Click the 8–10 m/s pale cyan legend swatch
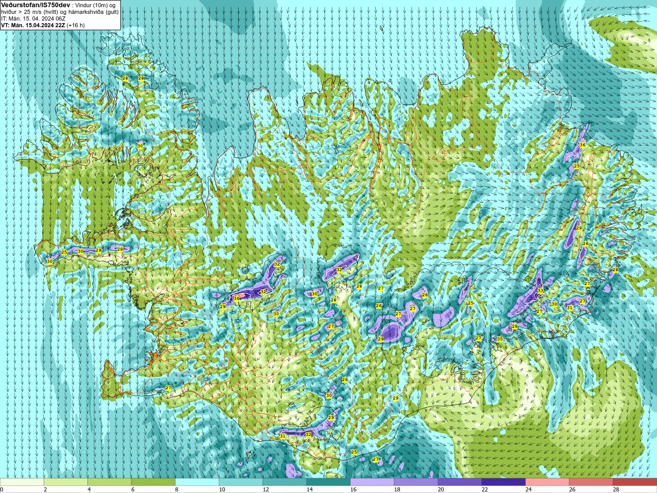The image size is (657, 493). [x=197, y=482]
